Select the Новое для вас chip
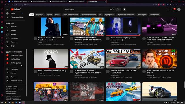This screenshot has height=104, width=185. (x=154, y=15)
